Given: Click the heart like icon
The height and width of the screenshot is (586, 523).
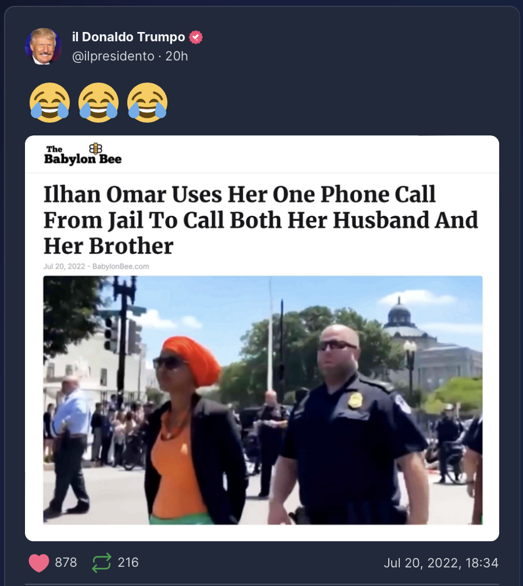Looking at the screenshot, I should 39,563.
